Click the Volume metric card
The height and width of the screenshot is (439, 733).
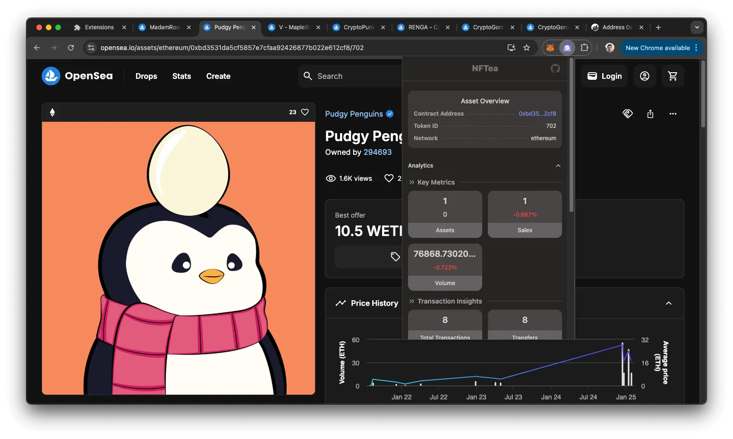tap(445, 267)
